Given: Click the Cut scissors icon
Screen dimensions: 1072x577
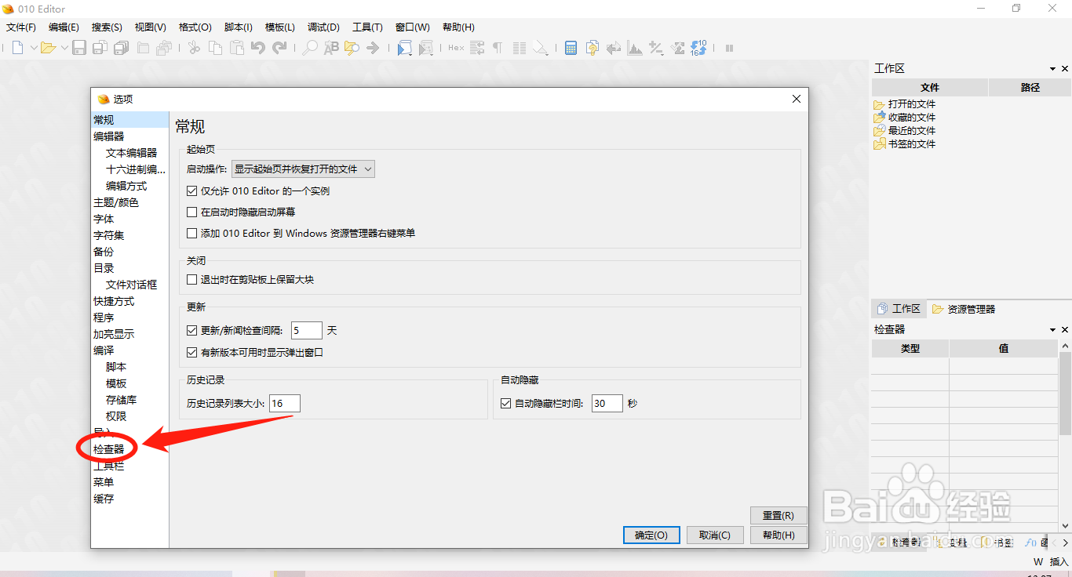Looking at the screenshot, I should [x=194, y=48].
